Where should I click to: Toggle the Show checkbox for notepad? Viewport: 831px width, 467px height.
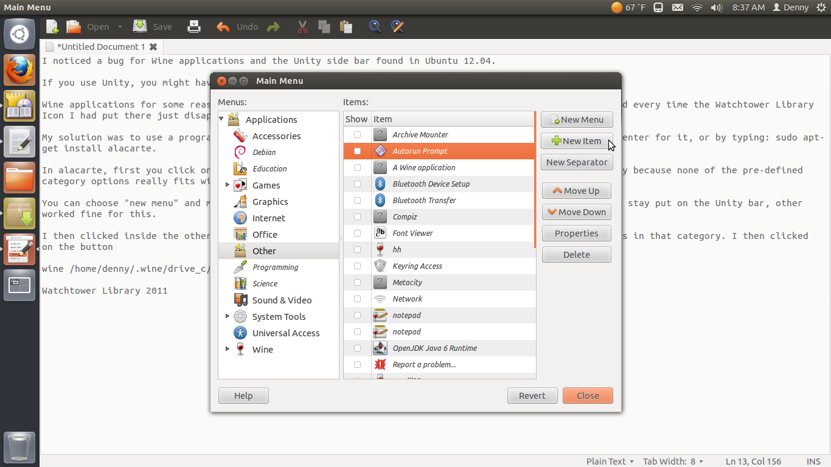[357, 315]
